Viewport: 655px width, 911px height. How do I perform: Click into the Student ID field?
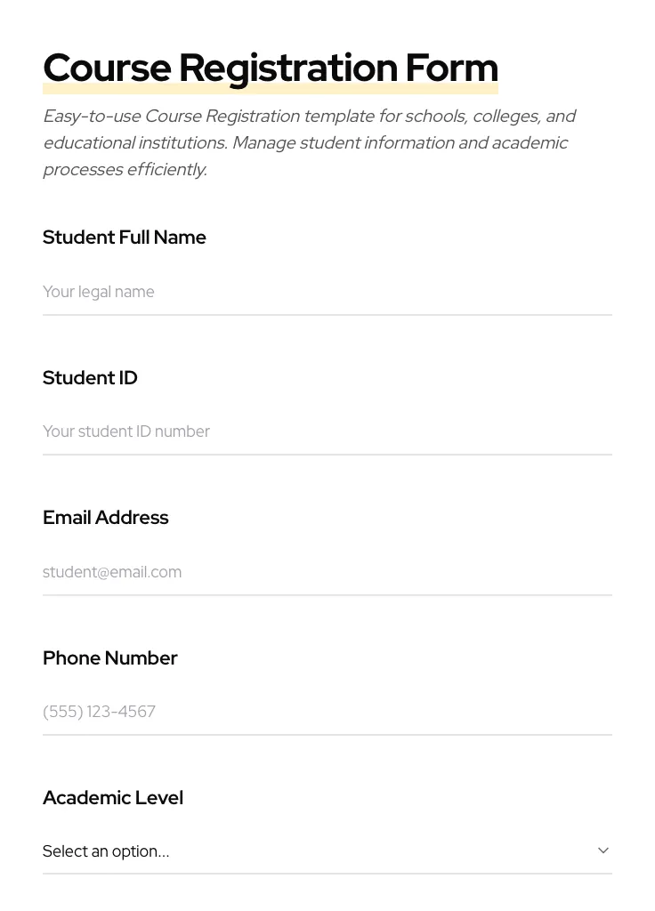[327, 431]
